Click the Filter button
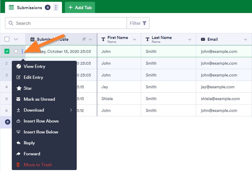 (x=138, y=23)
